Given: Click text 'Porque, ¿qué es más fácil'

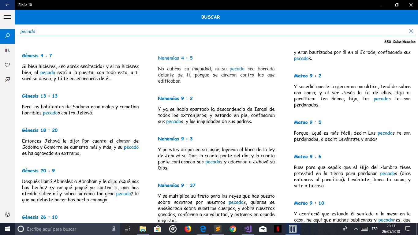Looking at the screenshot, I should coord(321,133).
